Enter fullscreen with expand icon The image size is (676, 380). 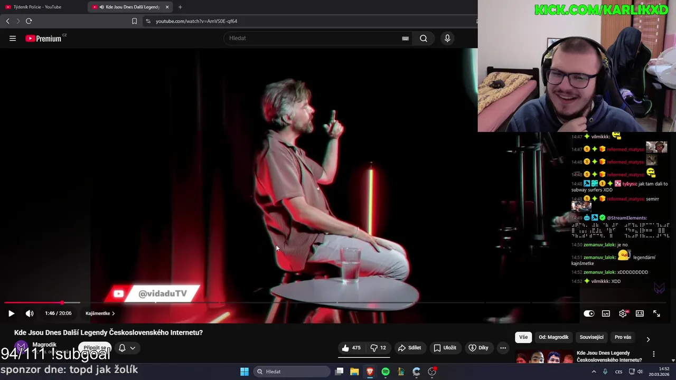click(x=656, y=313)
